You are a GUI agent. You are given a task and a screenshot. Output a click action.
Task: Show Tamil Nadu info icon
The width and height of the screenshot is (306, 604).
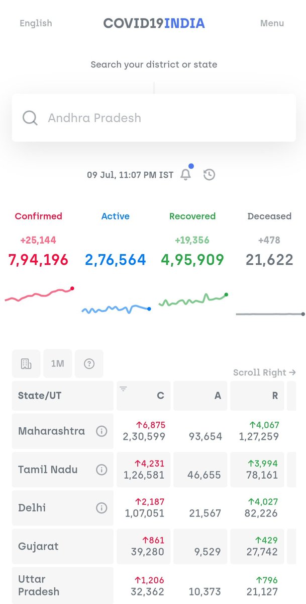tap(101, 470)
